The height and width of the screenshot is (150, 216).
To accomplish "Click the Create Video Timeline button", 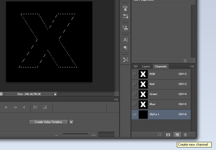I will 48,122.
